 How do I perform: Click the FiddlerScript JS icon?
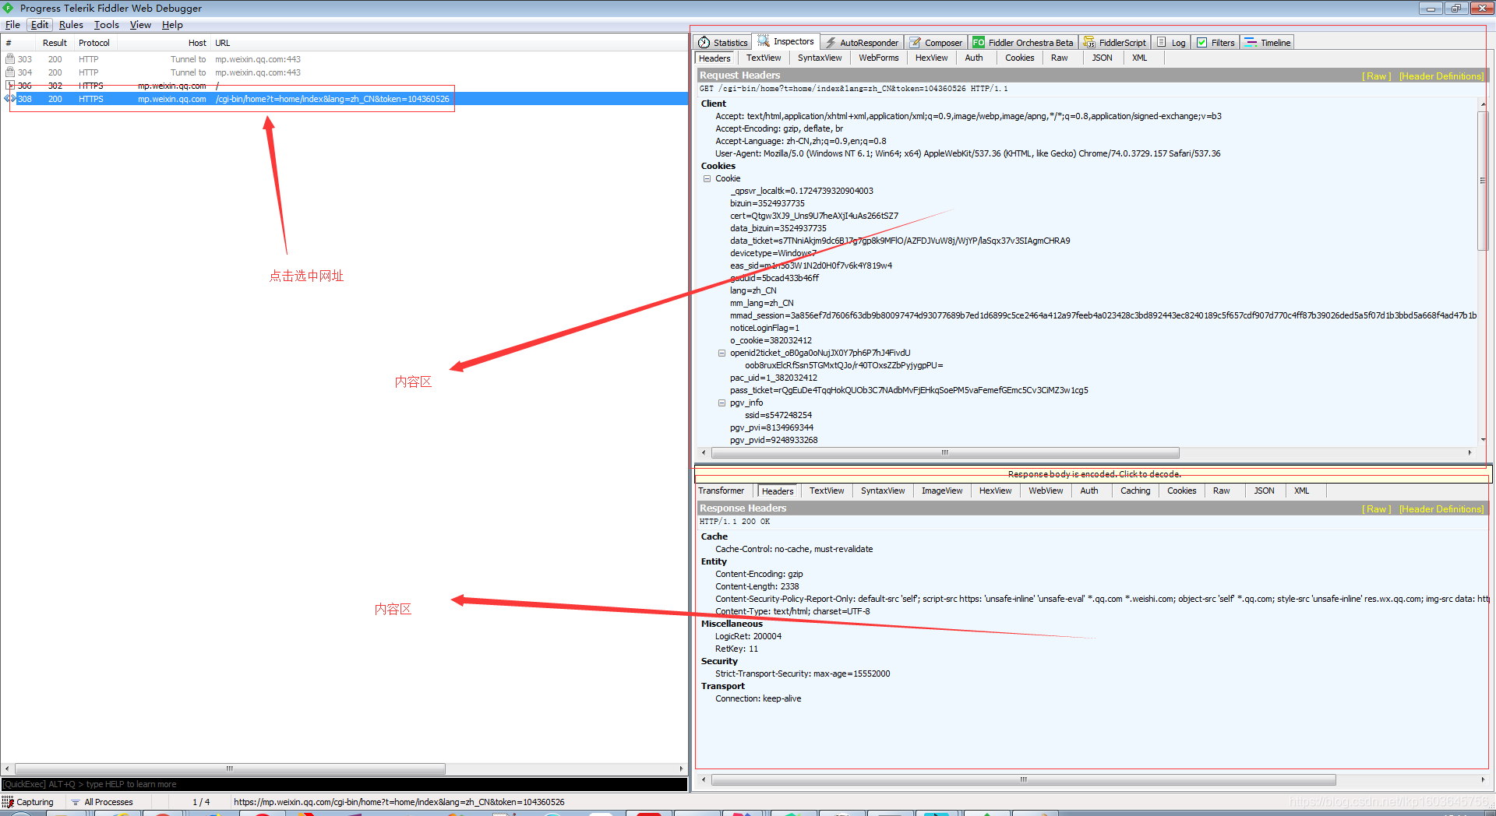(x=1089, y=43)
